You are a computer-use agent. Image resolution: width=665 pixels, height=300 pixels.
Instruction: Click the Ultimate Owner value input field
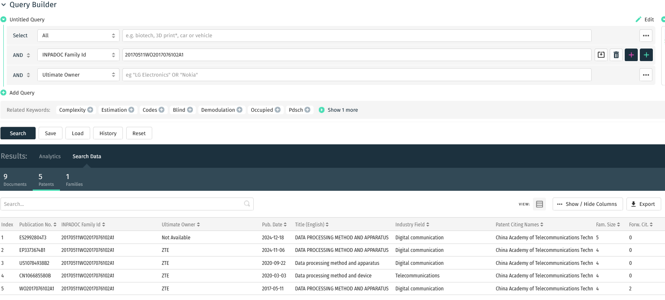point(357,75)
